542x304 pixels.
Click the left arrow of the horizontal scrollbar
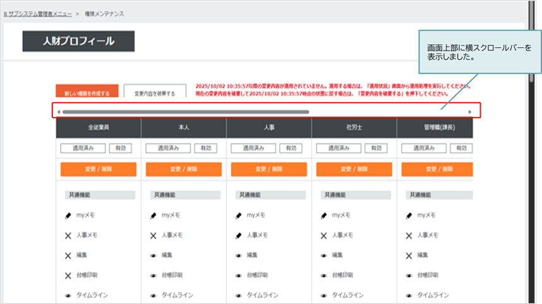click(59, 112)
